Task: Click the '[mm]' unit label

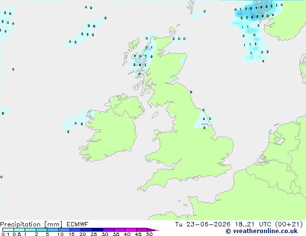Action: click(x=53, y=224)
